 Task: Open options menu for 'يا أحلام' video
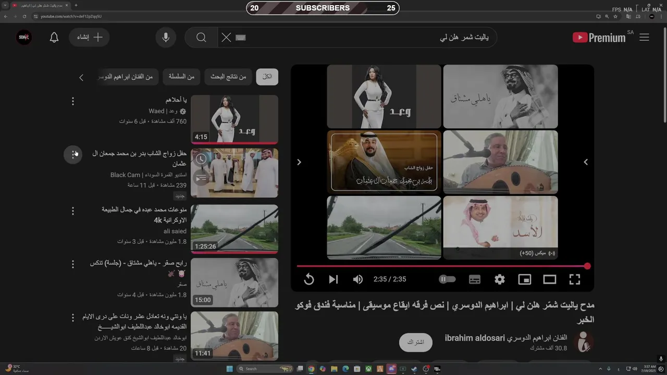point(73,101)
